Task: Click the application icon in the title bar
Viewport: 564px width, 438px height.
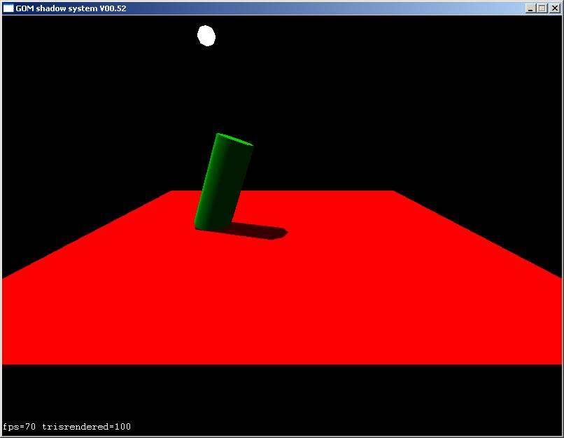Action: (8, 8)
